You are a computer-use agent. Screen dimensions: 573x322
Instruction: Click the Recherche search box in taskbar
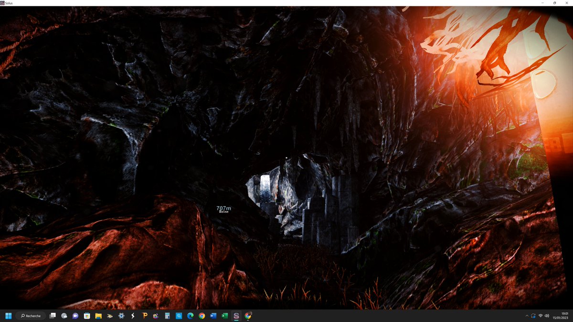click(x=31, y=316)
